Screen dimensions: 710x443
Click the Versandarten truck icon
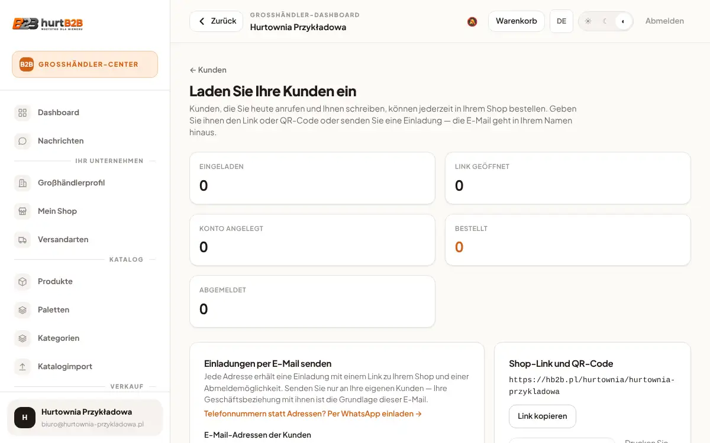tap(22, 240)
